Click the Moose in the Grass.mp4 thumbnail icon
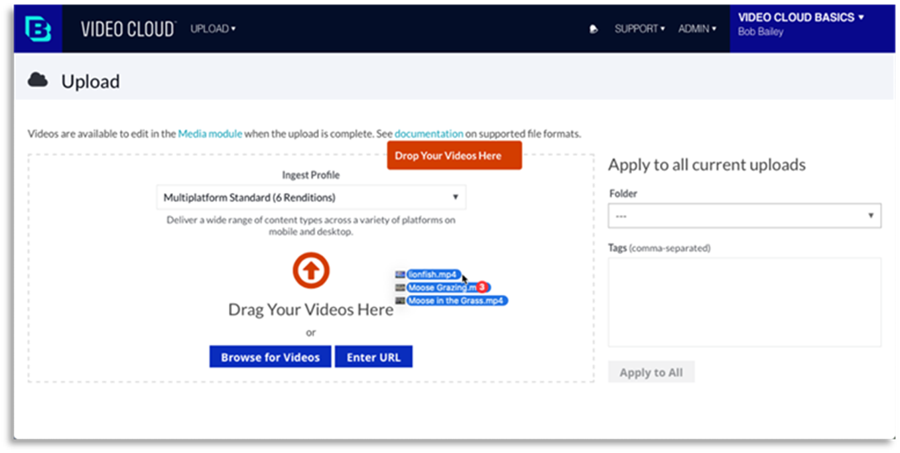This screenshot has width=900, height=453. 400,300
